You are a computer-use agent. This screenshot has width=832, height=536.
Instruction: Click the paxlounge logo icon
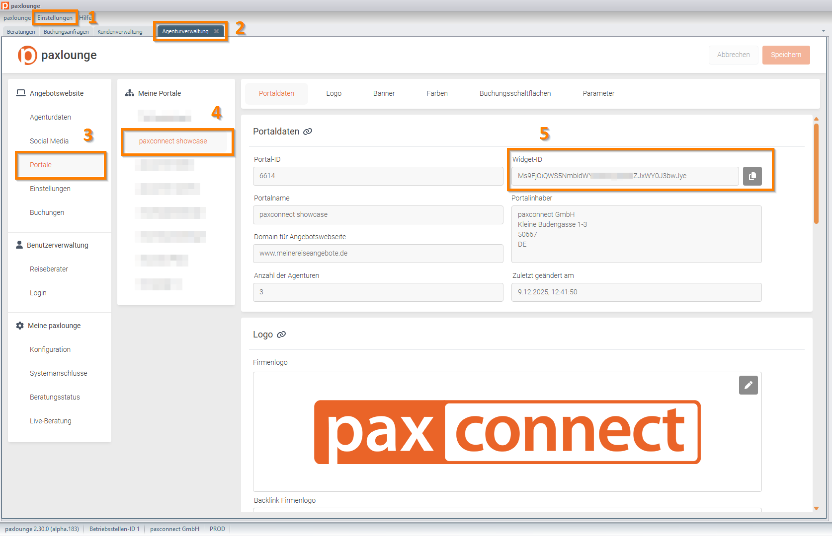coord(27,55)
